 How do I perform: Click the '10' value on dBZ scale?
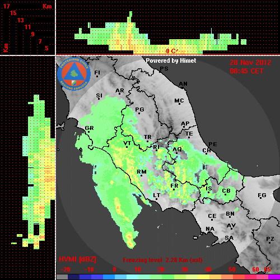coord(138,269)
